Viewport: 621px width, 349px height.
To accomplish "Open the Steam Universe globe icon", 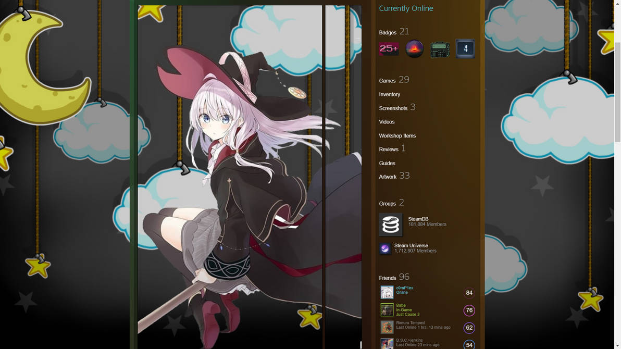I will pos(385,248).
